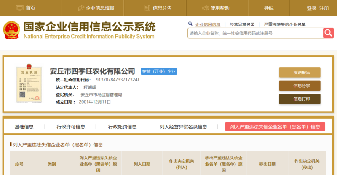Viewport: 337px width, 175px height.
Task: Switch to the 基础信息 tab
Action: 24,127
